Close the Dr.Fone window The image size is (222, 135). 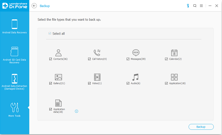[x=217, y=6]
